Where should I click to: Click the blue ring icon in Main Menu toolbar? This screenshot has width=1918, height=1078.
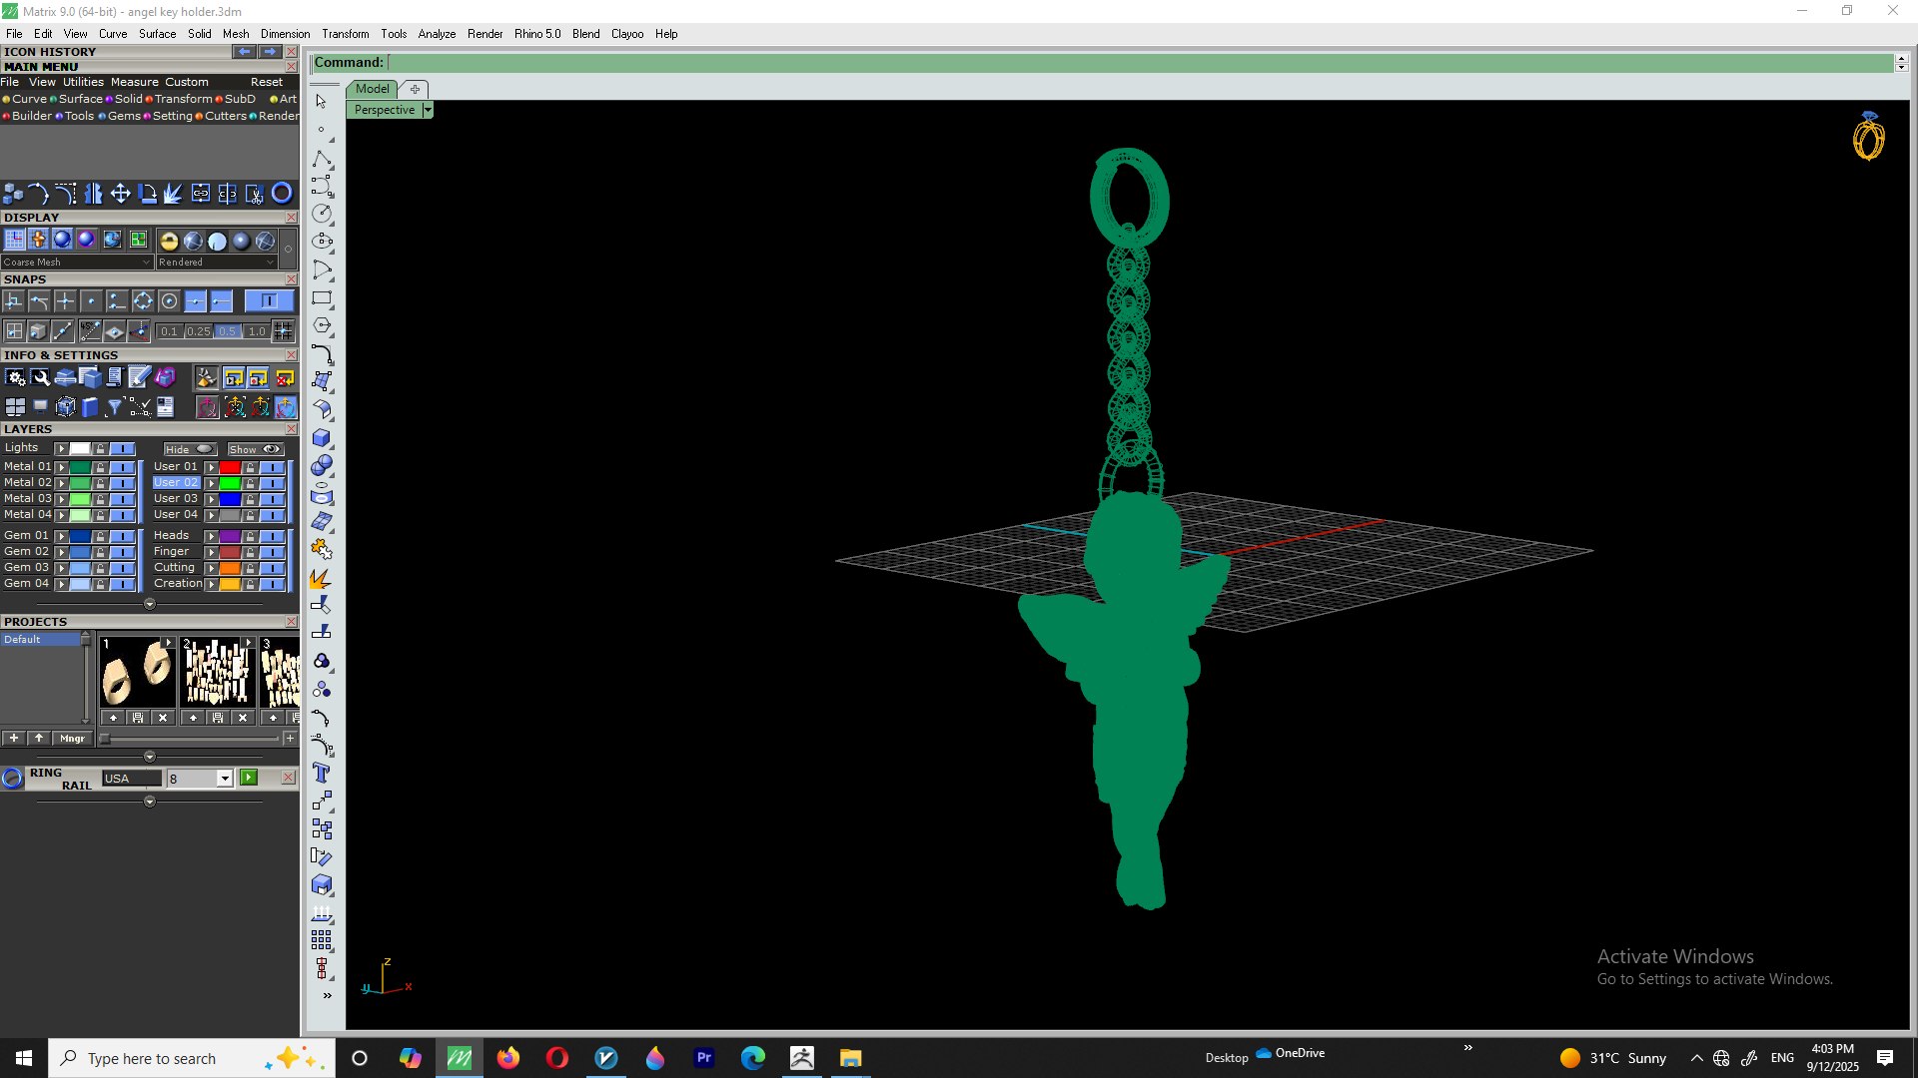pyautogui.click(x=282, y=194)
